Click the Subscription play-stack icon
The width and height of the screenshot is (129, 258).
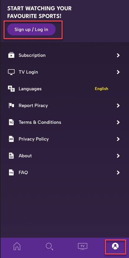tap(11, 55)
